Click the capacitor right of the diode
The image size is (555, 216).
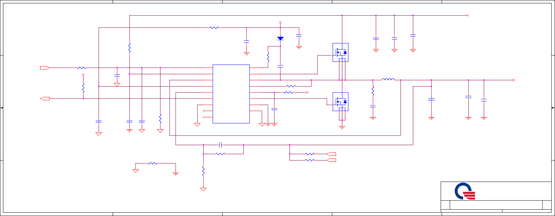(x=299, y=35)
